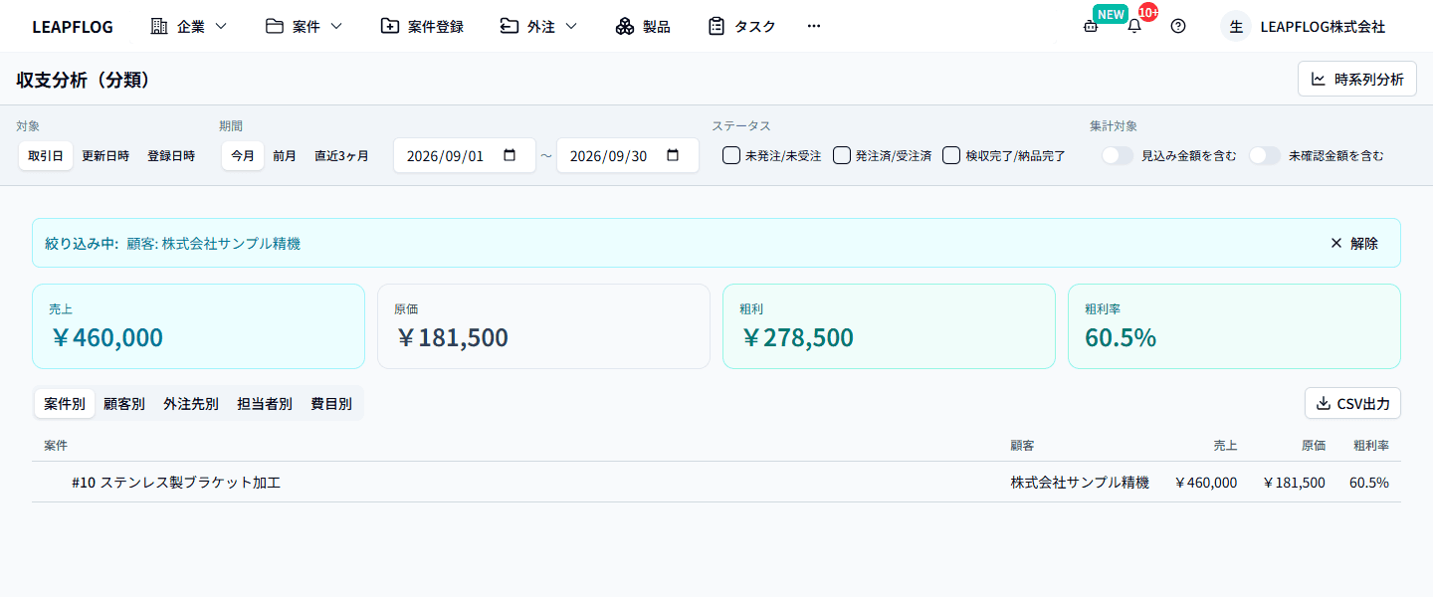The width and height of the screenshot is (1433, 597).
Task: Switch to the 外注先別 tab
Action: click(191, 403)
